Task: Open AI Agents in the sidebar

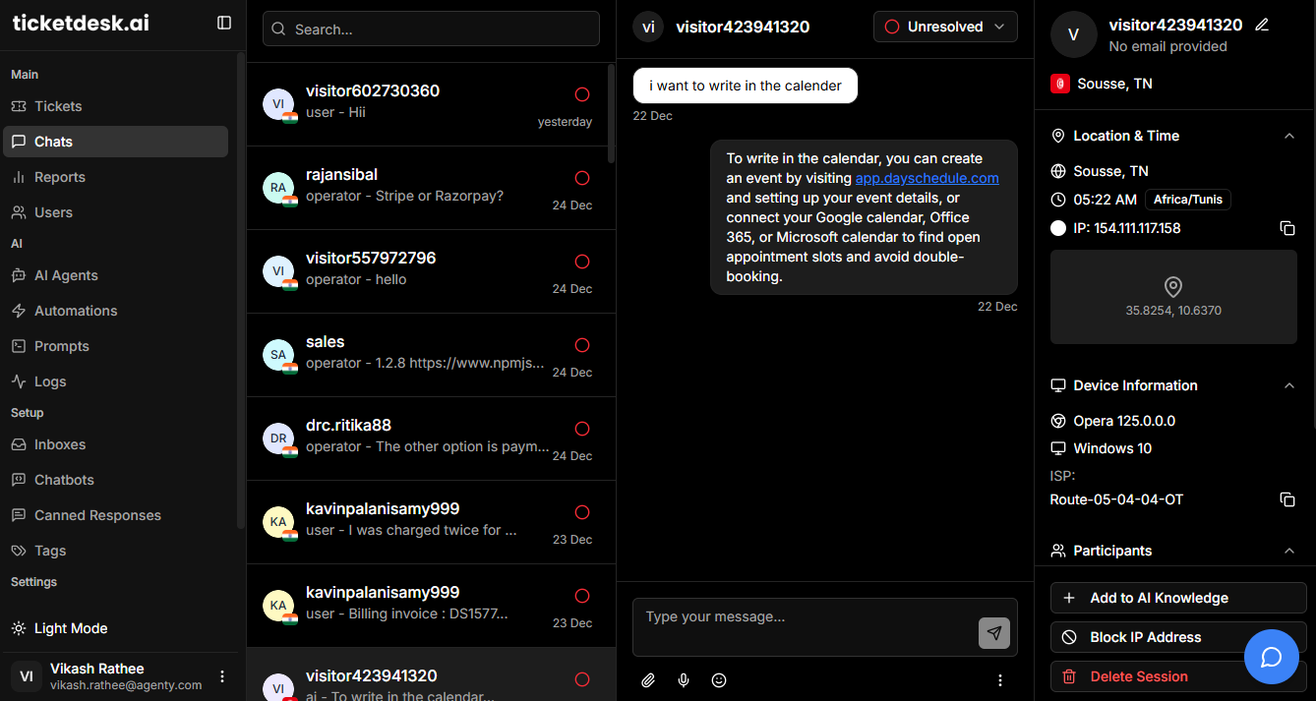Action: click(x=66, y=275)
